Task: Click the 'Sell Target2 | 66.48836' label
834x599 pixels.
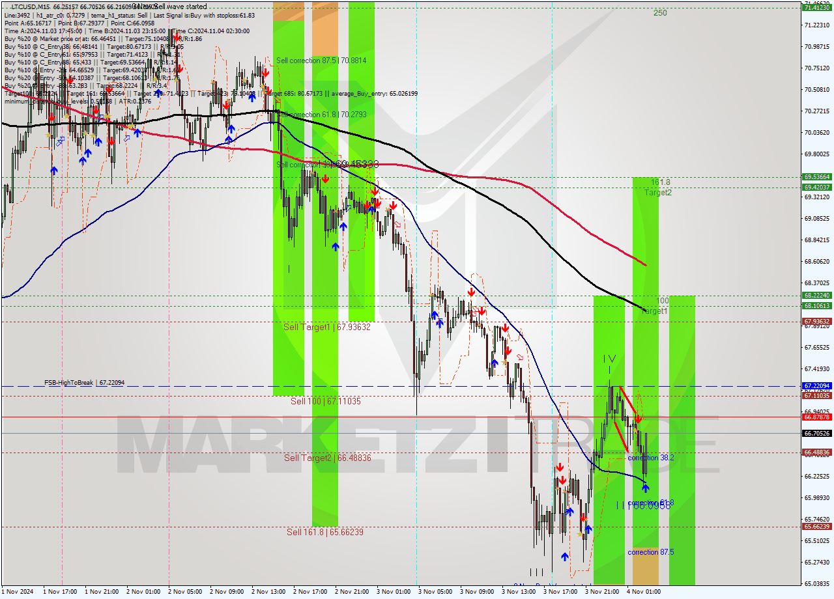Action: [x=328, y=458]
